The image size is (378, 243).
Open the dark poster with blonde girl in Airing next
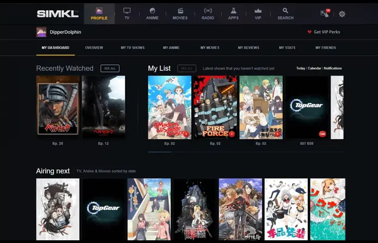point(195,210)
